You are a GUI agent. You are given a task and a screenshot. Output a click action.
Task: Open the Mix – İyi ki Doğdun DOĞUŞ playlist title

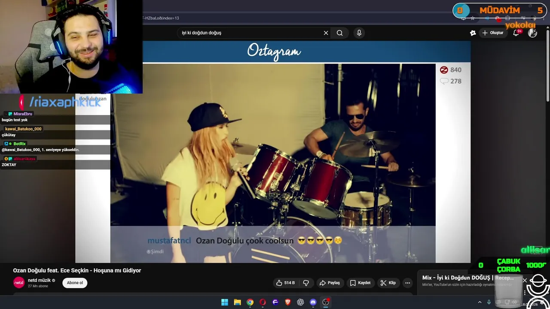click(467, 278)
